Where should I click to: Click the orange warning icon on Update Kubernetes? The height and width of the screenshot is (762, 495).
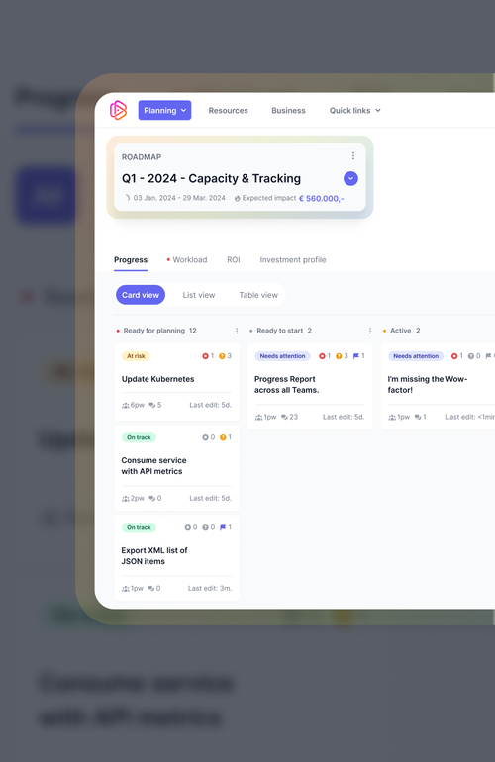coord(222,356)
